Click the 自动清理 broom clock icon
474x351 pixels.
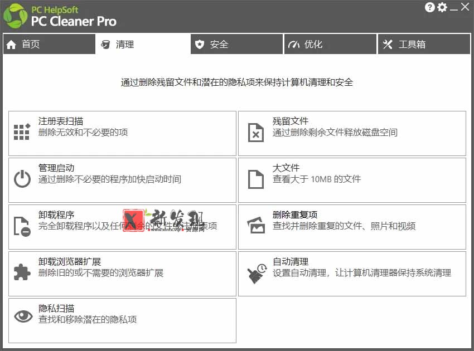tap(257, 273)
